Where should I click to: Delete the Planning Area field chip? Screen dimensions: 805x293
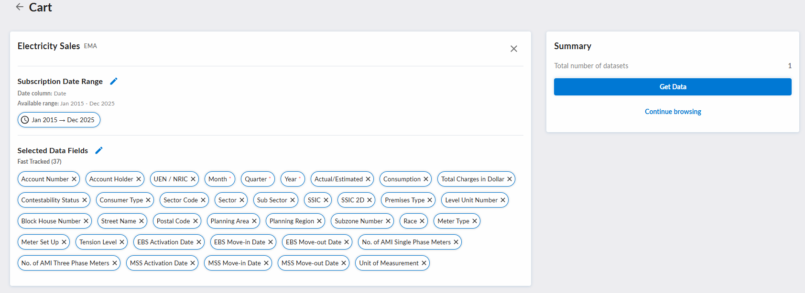pyautogui.click(x=254, y=221)
